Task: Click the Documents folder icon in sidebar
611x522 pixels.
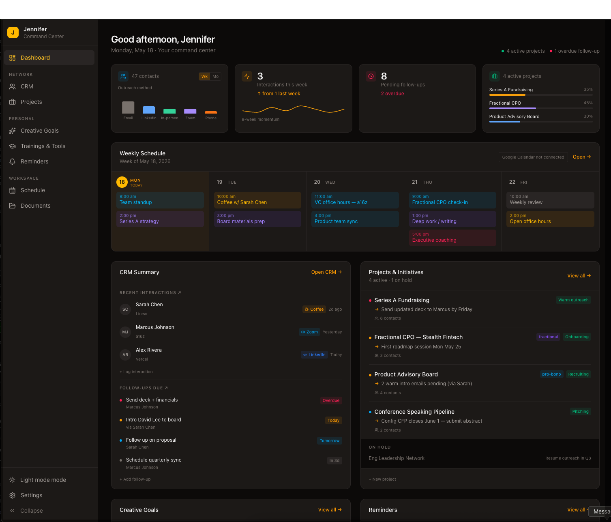Action: pyautogui.click(x=13, y=206)
